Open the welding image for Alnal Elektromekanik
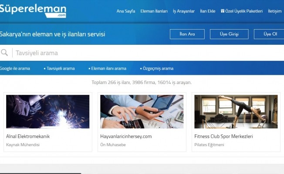The width and height of the screenshot is (284, 174). 47,112
